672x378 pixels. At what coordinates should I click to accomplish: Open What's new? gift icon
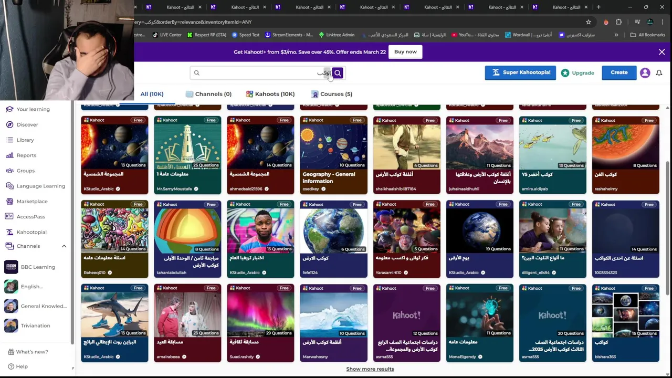tap(10, 352)
